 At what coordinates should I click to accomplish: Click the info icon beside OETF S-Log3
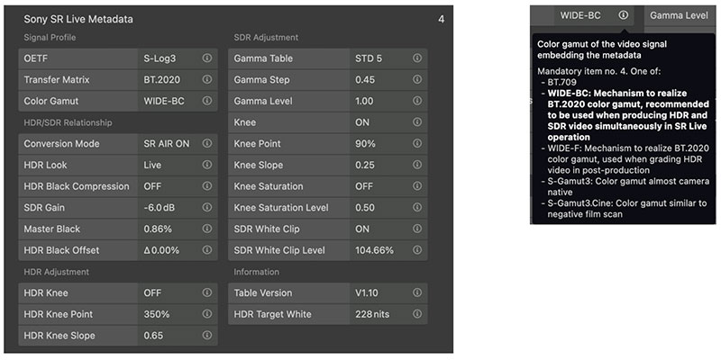tap(207, 58)
